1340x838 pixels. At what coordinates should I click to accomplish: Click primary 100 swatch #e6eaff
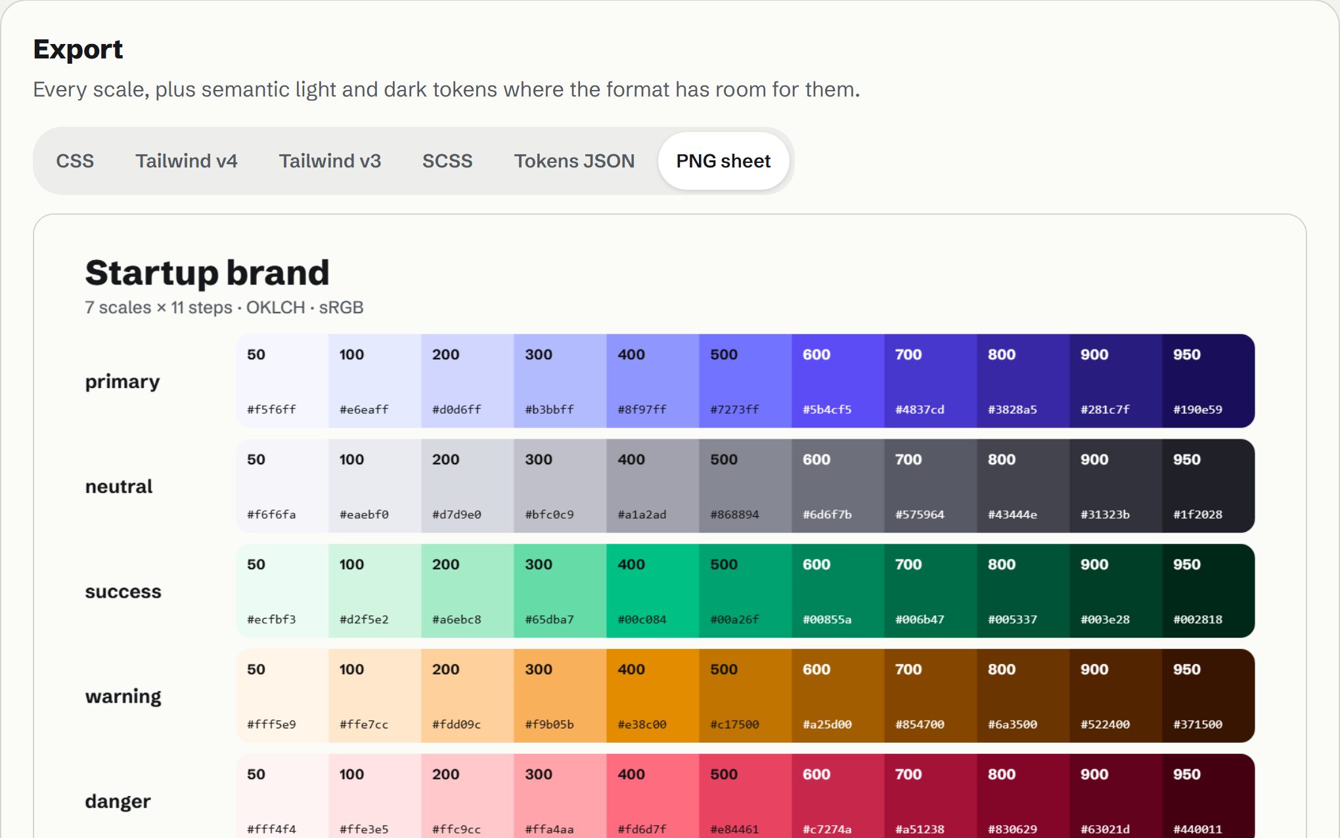(375, 381)
